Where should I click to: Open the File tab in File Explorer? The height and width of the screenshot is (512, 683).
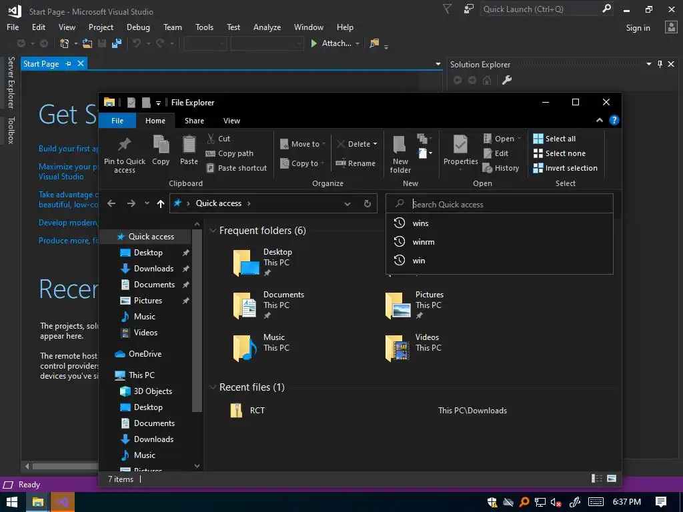(117, 121)
